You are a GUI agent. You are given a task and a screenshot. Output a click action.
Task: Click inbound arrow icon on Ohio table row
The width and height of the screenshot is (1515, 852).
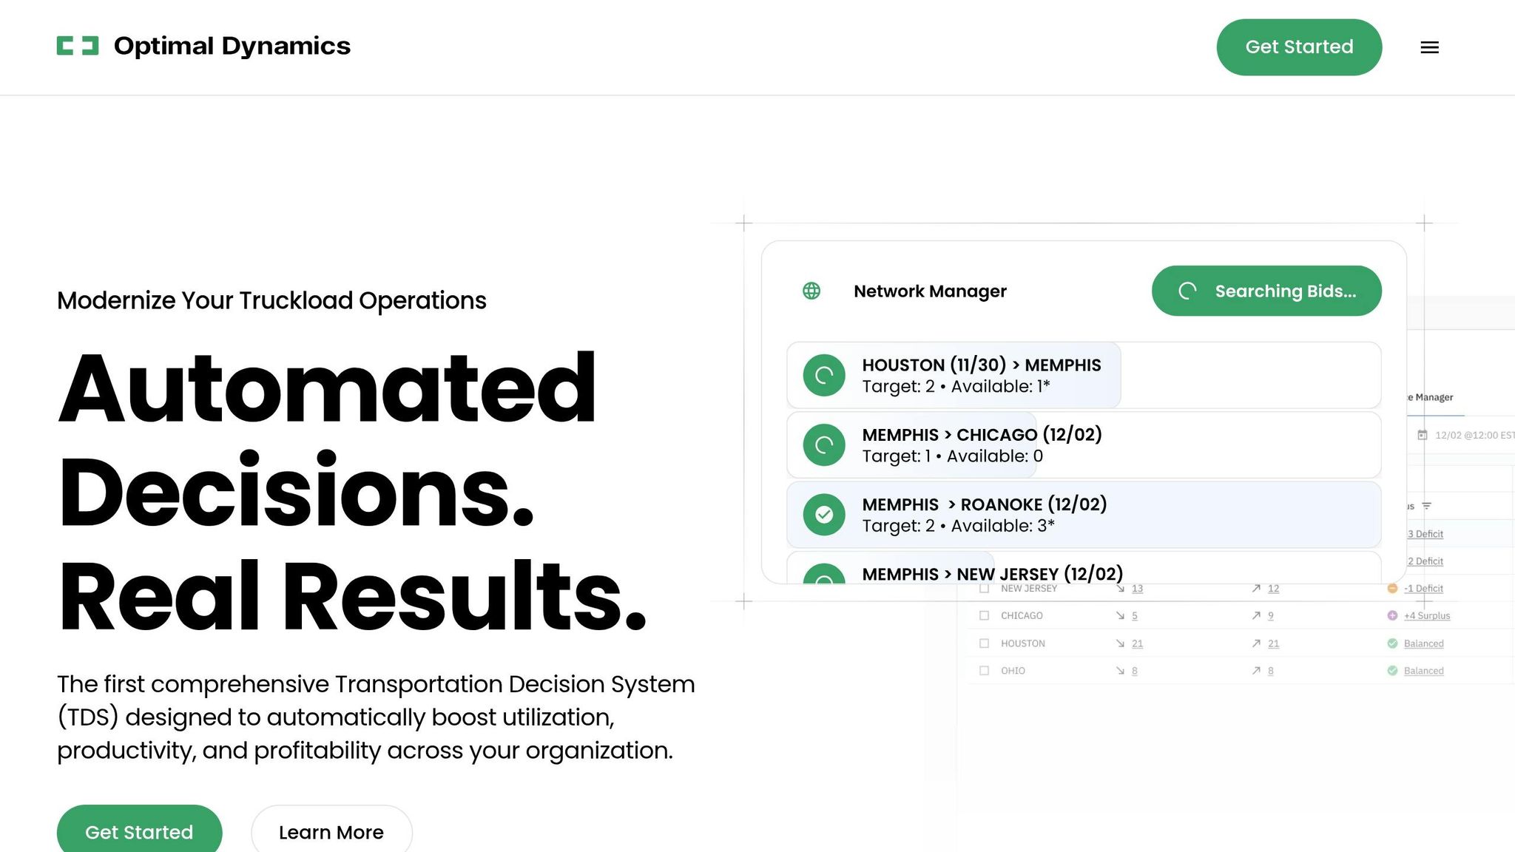click(1120, 671)
